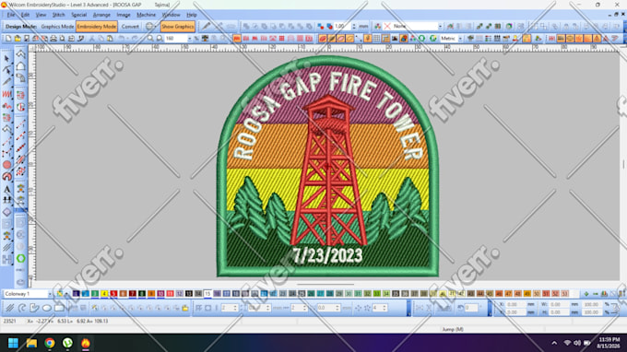This screenshot has height=352, width=627.
Task: Open the Stitch menu
Action: point(58,15)
